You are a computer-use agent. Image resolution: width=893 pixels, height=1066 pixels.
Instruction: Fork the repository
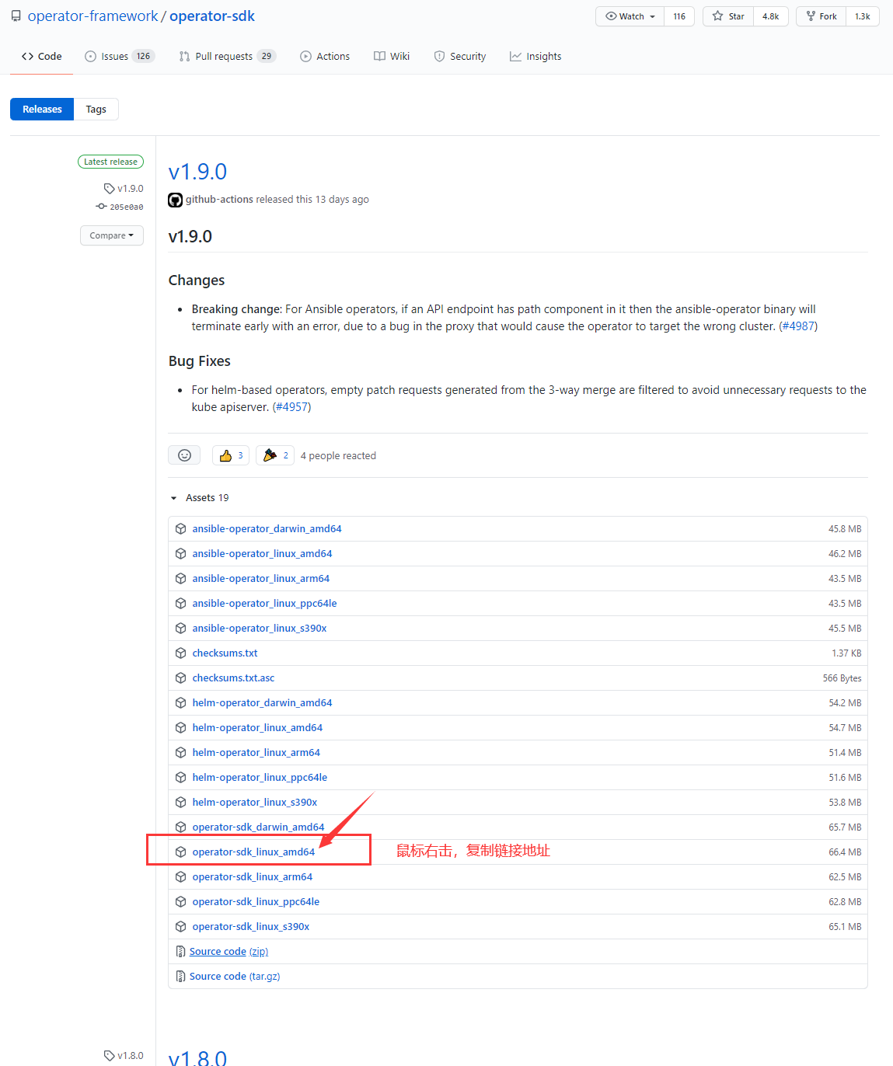pyautogui.click(x=821, y=16)
